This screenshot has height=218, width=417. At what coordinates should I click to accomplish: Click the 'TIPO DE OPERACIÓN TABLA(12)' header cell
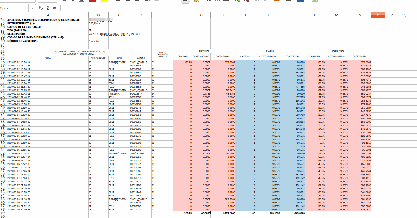coord(162,55)
